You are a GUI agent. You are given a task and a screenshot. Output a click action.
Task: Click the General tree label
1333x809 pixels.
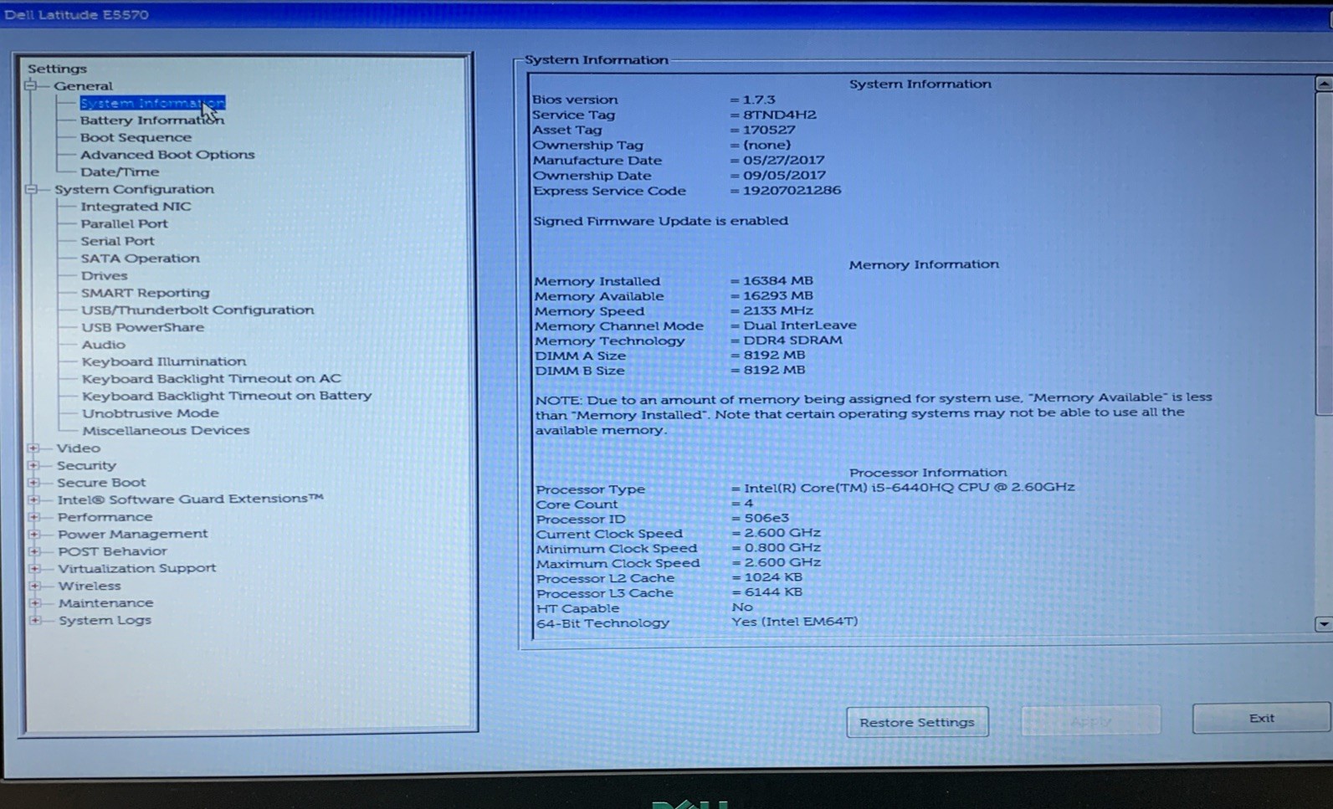coord(83,85)
